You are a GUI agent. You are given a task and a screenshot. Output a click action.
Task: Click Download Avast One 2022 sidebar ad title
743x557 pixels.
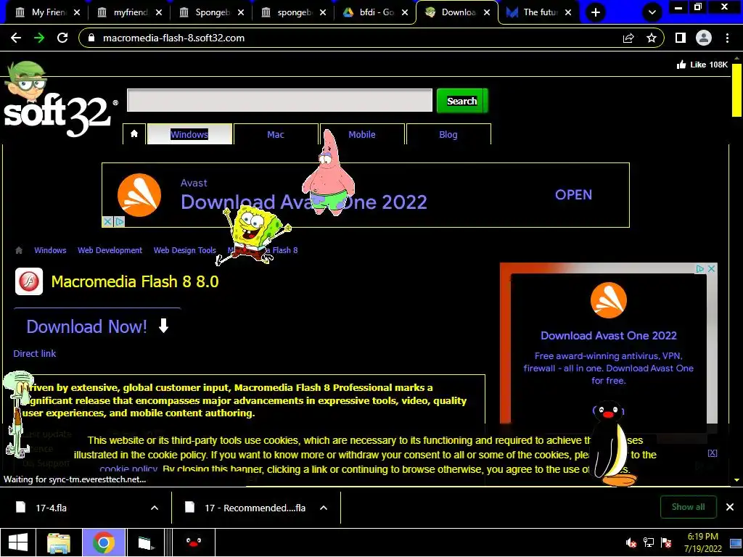tap(609, 335)
